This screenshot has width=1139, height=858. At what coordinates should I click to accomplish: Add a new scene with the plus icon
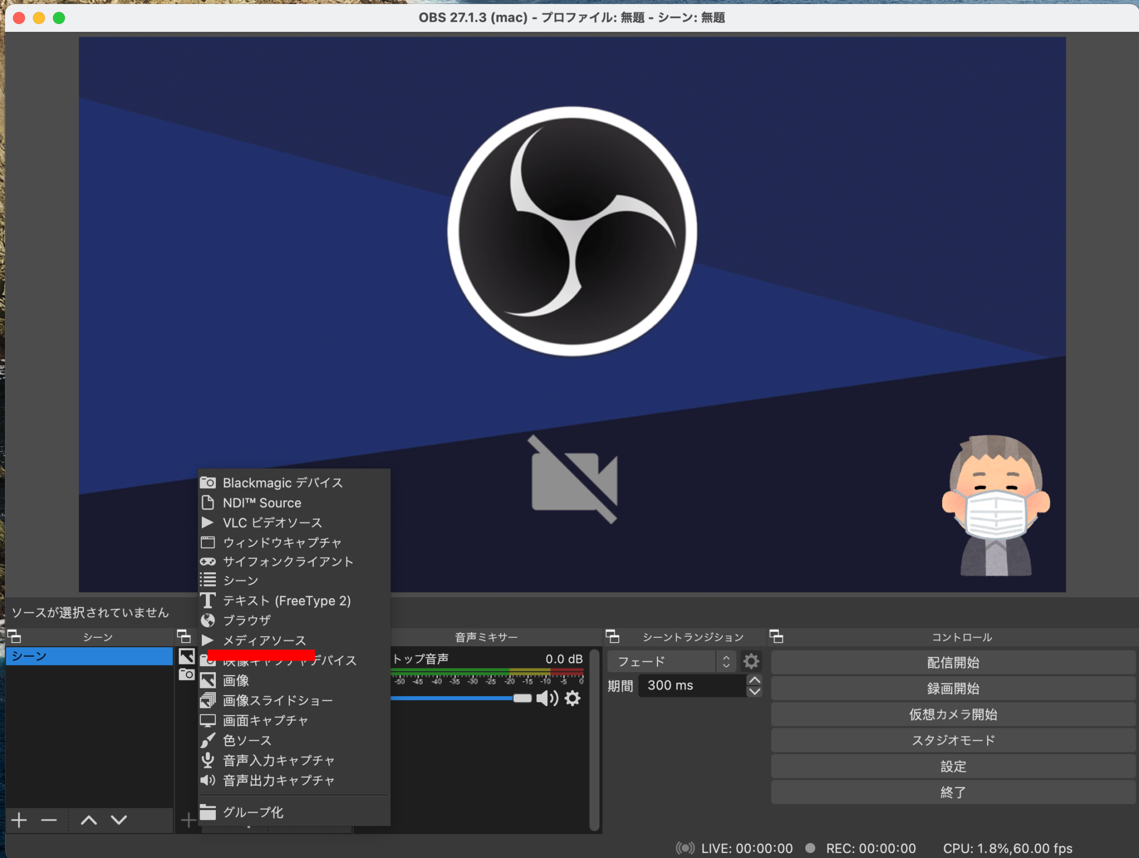pyautogui.click(x=19, y=820)
